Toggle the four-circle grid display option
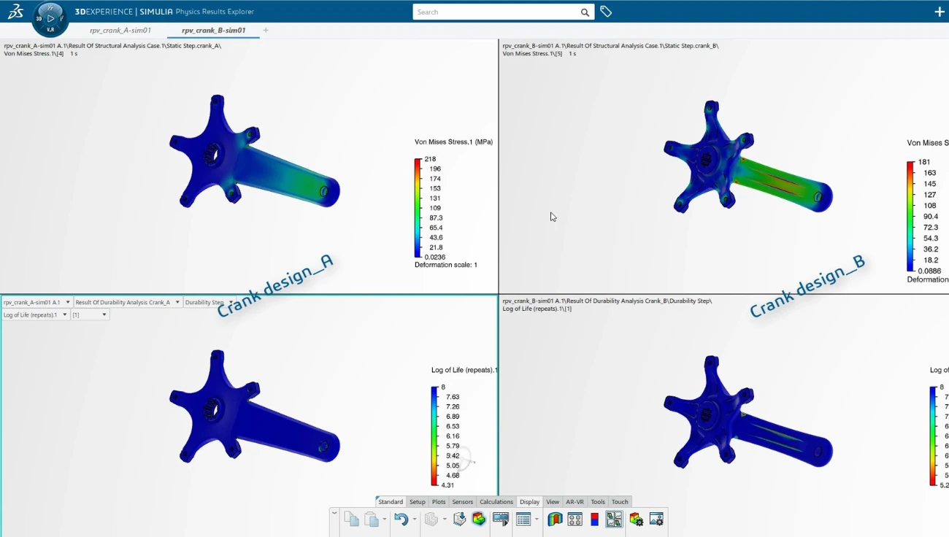 tap(575, 519)
